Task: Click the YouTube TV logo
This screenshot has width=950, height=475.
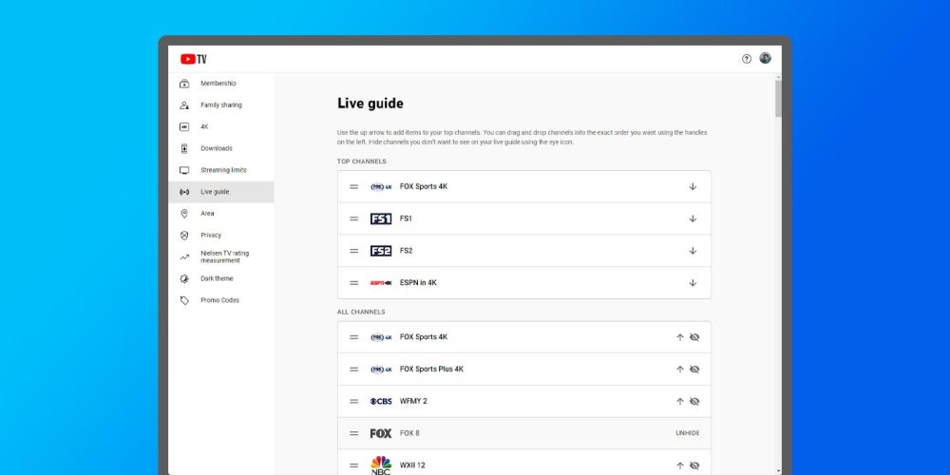Action: pyautogui.click(x=193, y=59)
